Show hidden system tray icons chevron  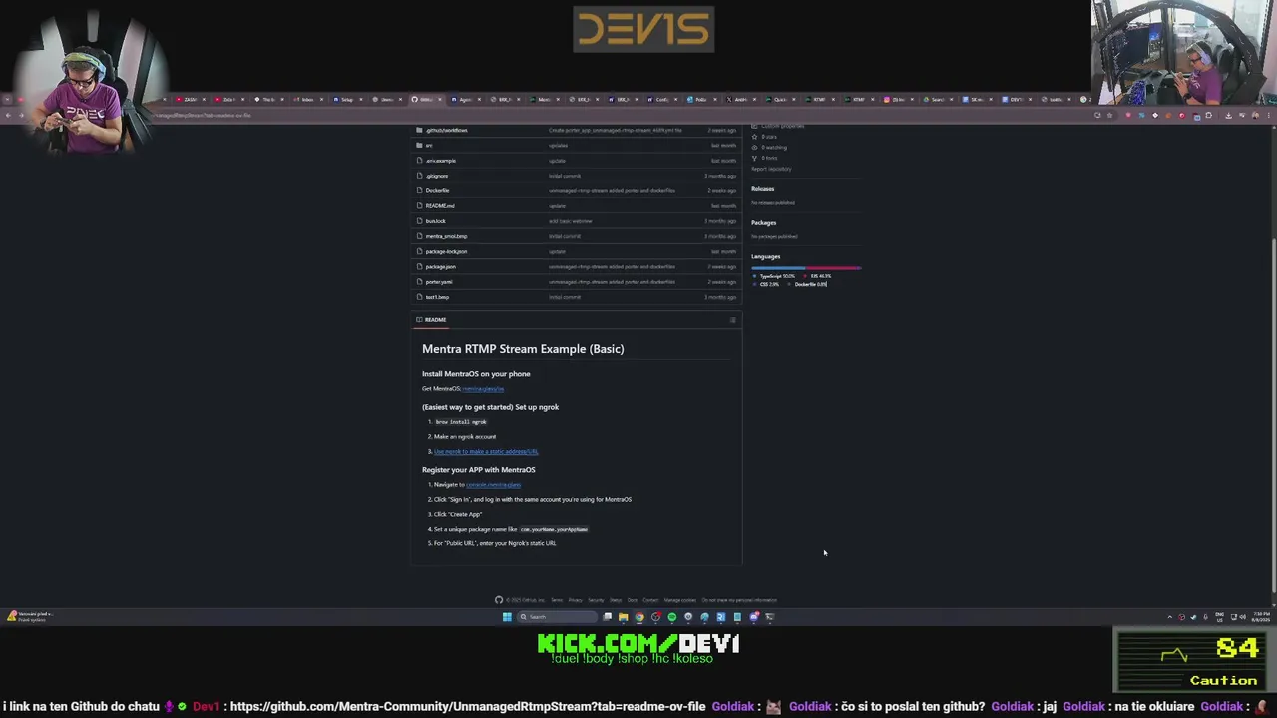pyautogui.click(x=1170, y=617)
